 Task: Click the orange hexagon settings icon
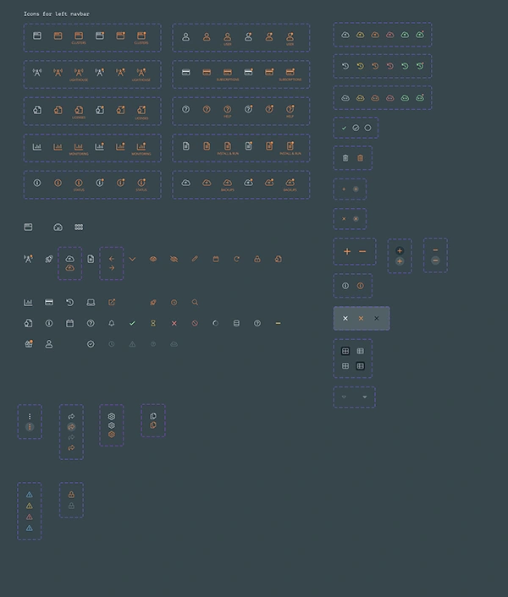tap(112, 435)
